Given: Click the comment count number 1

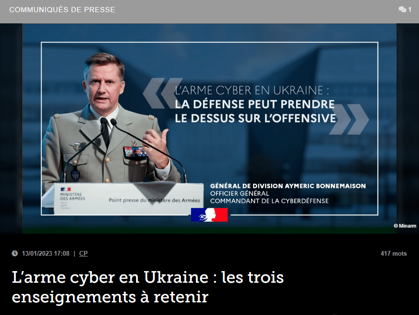Looking at the screenshot, I should 410,10.
